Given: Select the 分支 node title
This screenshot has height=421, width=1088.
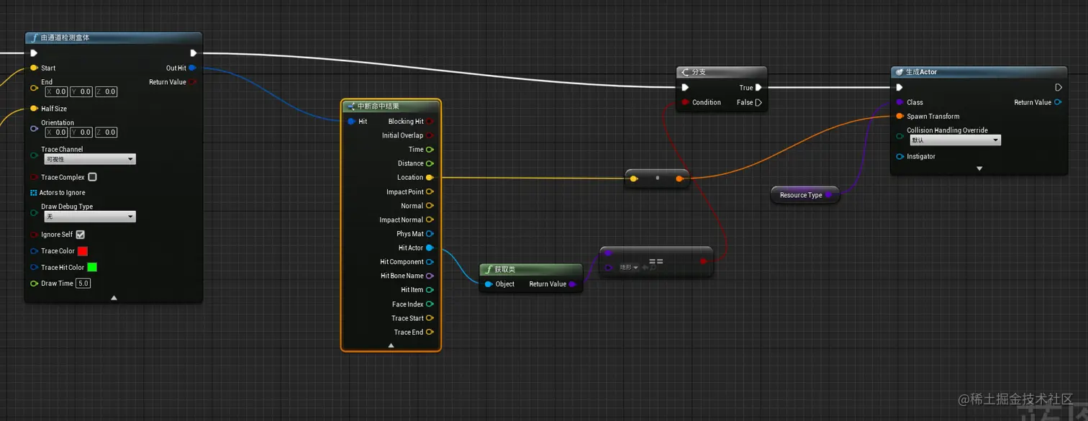Looking at the screenshot, I should 699,72.
